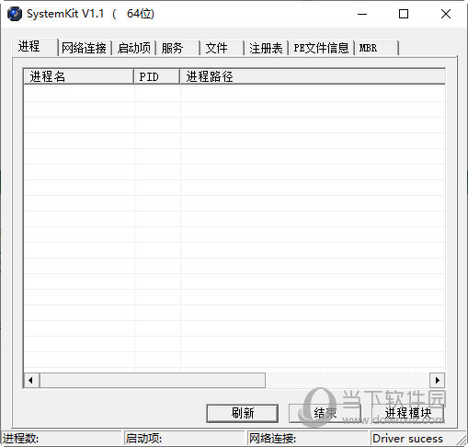Sort by the 进程名 column header
The height and width of the screenshot is (447, 468).
78,76
